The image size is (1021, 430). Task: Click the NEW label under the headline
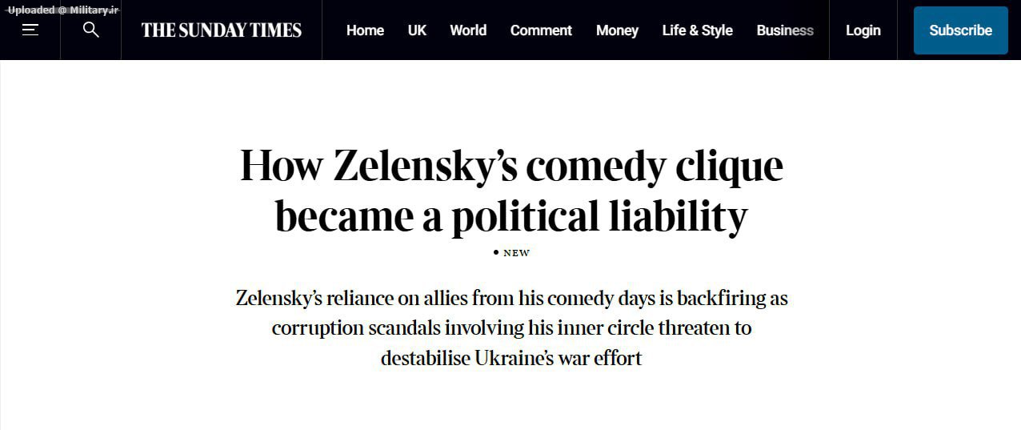[516, 253]
